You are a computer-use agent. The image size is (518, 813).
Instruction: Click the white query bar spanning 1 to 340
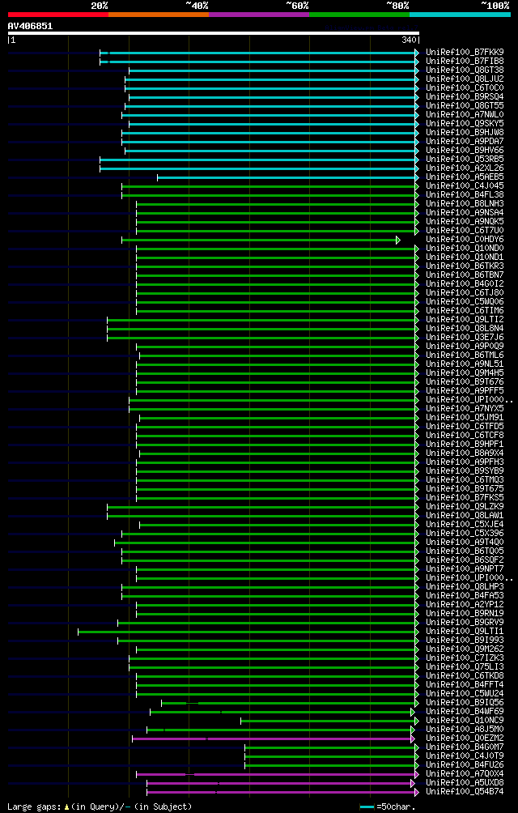coord(214,33)
